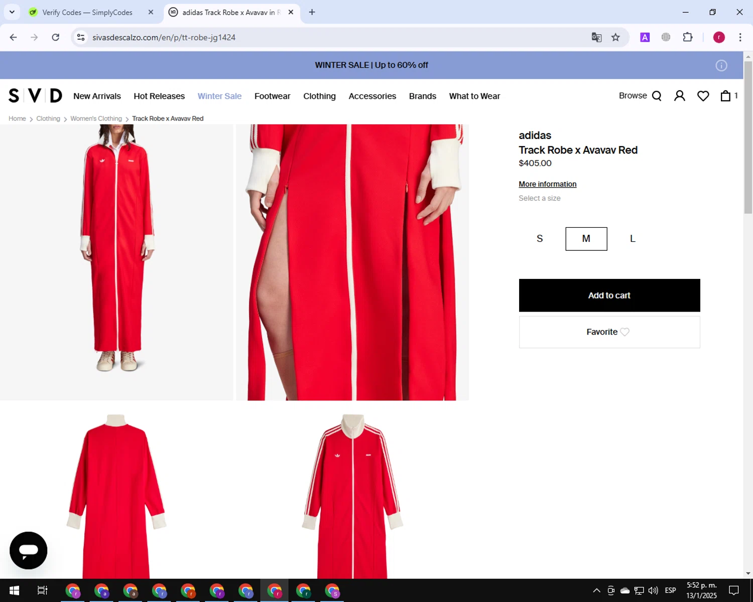Open the notification center icon
The width and height of the screenshot is (753, 602).
[734, 590]
